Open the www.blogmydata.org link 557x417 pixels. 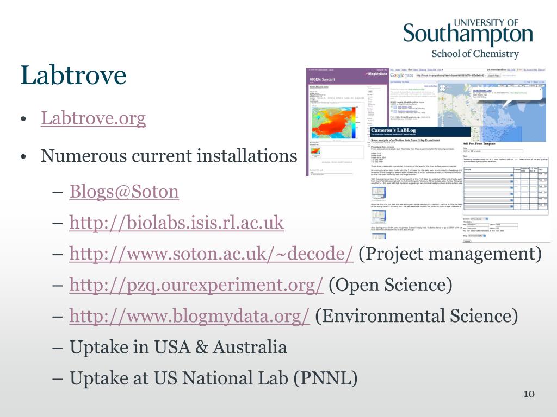click(190, 316)
